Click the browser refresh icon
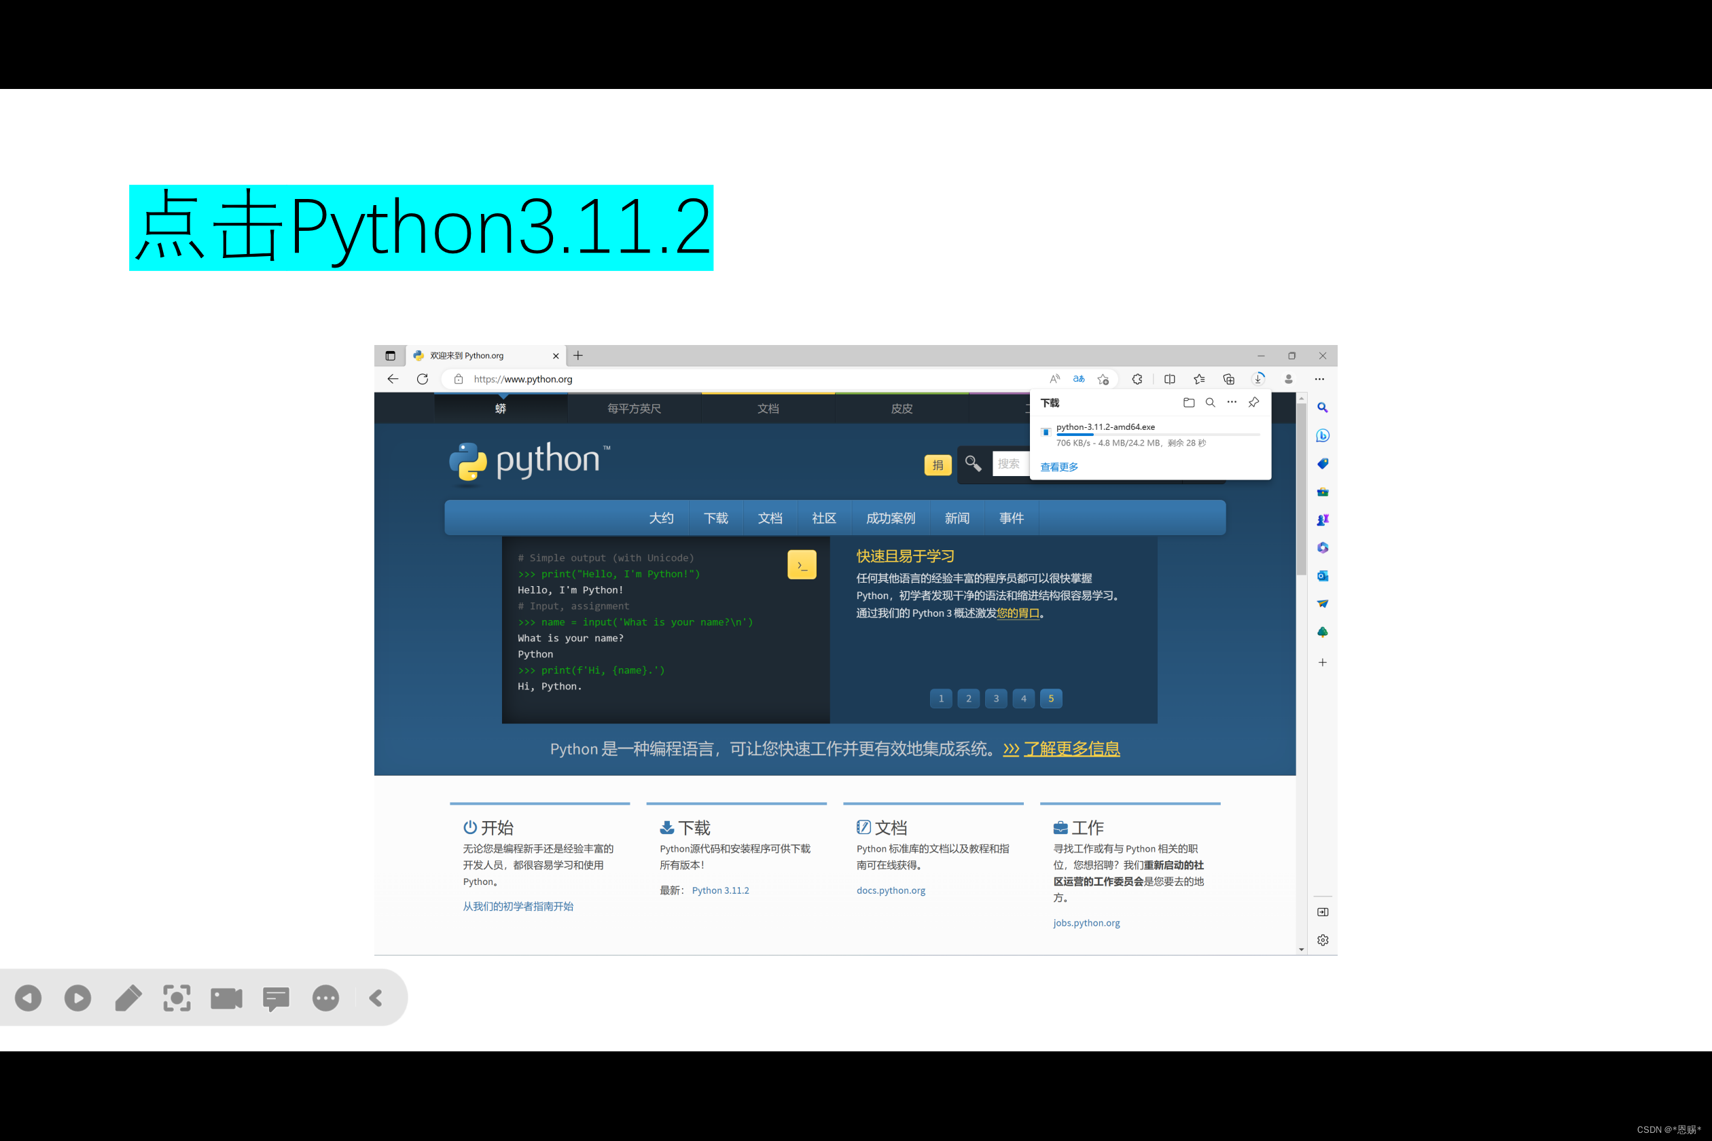Screen dimensions: 1712x1141 tap(422, 378)
